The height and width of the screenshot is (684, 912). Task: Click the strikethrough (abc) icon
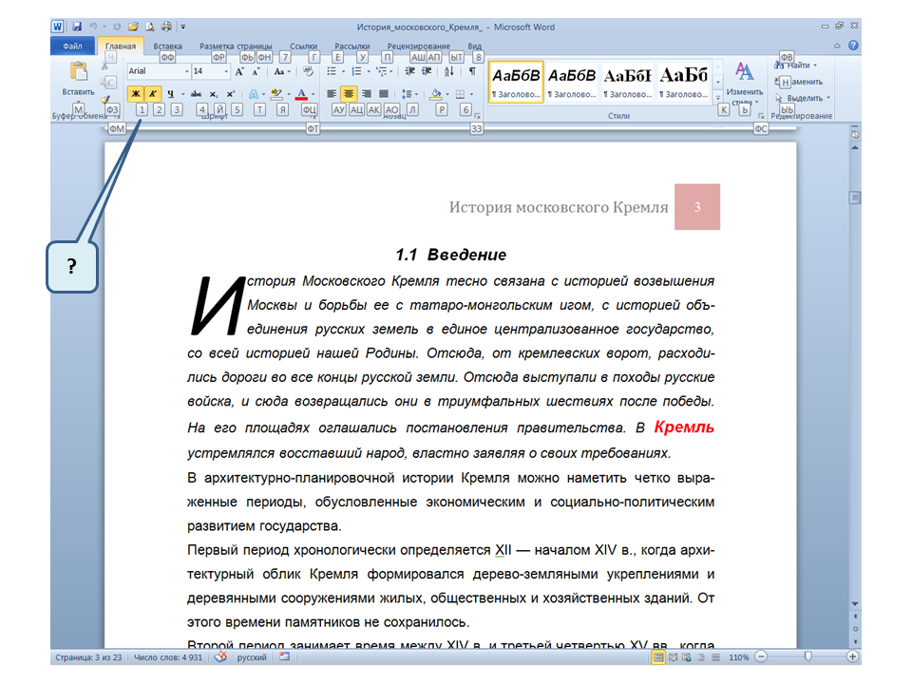pos(196,94)
